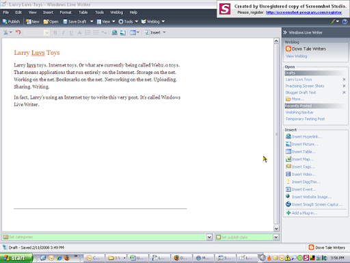Delete the Blogger Draft Test draft
This screenshot has width=350, height=263.
tap(344, 92)
